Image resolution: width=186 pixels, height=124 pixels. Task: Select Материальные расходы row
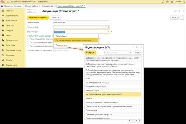click(x=113, y=86)
